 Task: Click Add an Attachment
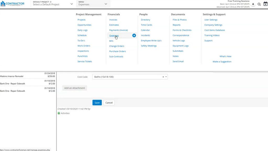(74, 88)
